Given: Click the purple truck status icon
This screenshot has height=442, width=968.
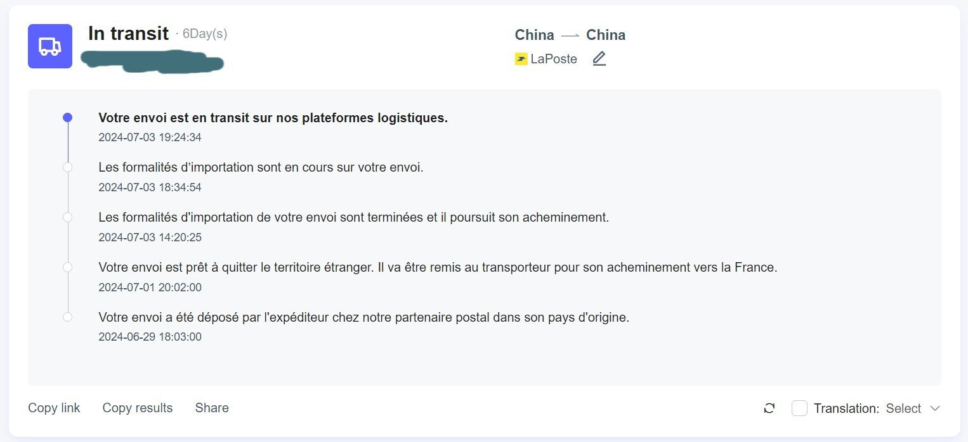Looking at the screenshot, I should click(x=50, y=46).
